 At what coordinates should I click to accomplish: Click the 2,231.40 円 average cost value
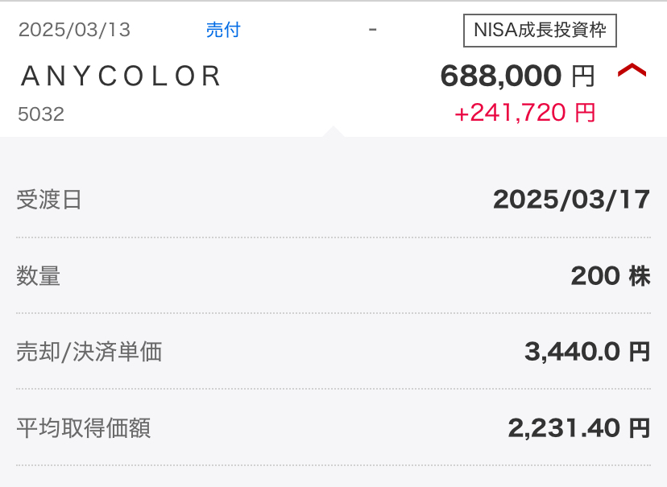click(578, 427)
